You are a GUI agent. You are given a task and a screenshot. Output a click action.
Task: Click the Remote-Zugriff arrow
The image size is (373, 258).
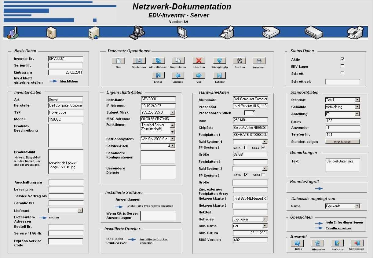point(319,189)
